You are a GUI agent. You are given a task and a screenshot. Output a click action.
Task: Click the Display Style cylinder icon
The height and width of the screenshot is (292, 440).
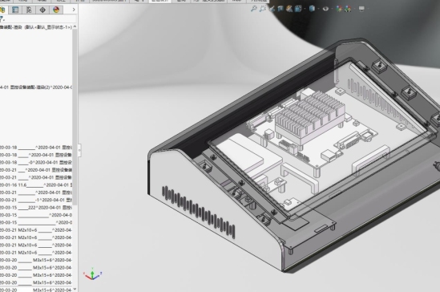point(312,9)
